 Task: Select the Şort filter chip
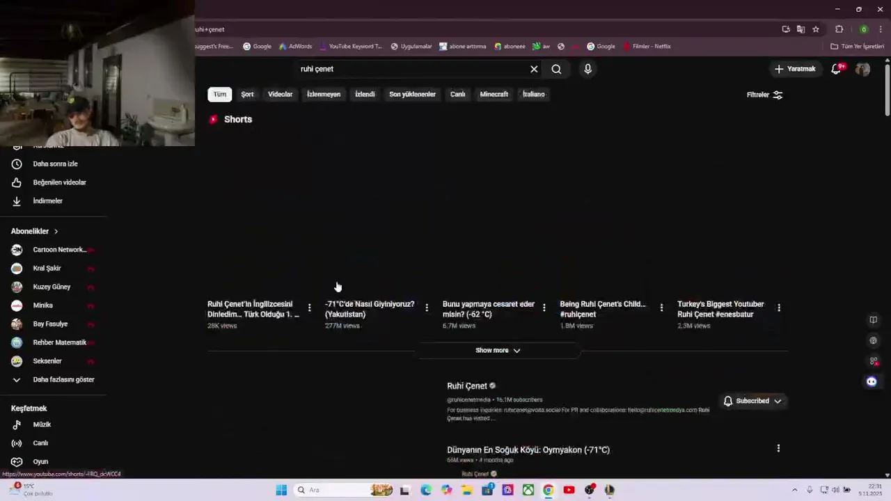coord(247,94)
